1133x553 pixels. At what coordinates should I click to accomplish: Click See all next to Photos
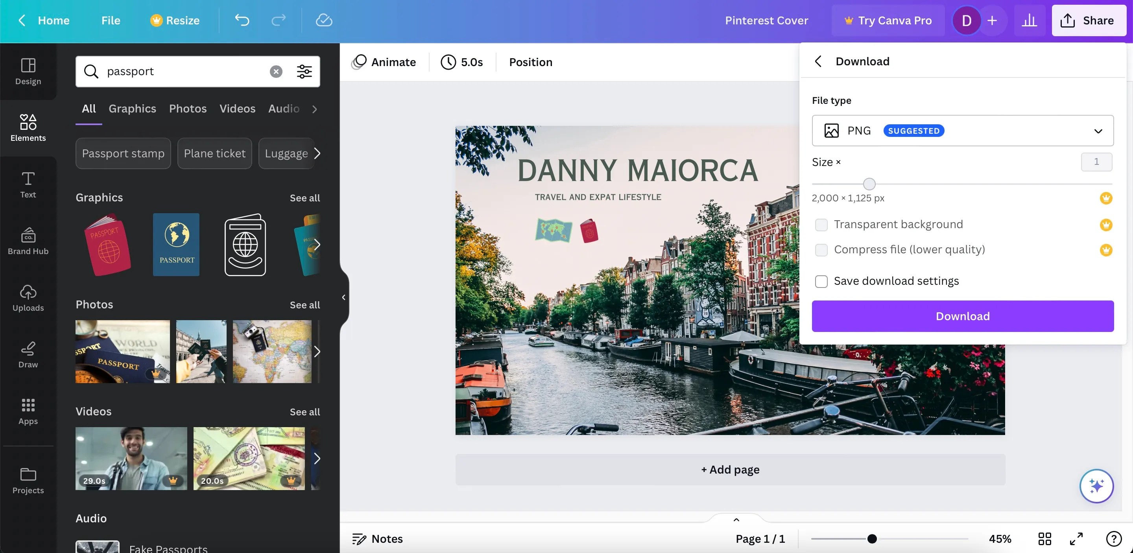(x=304, y=304)
